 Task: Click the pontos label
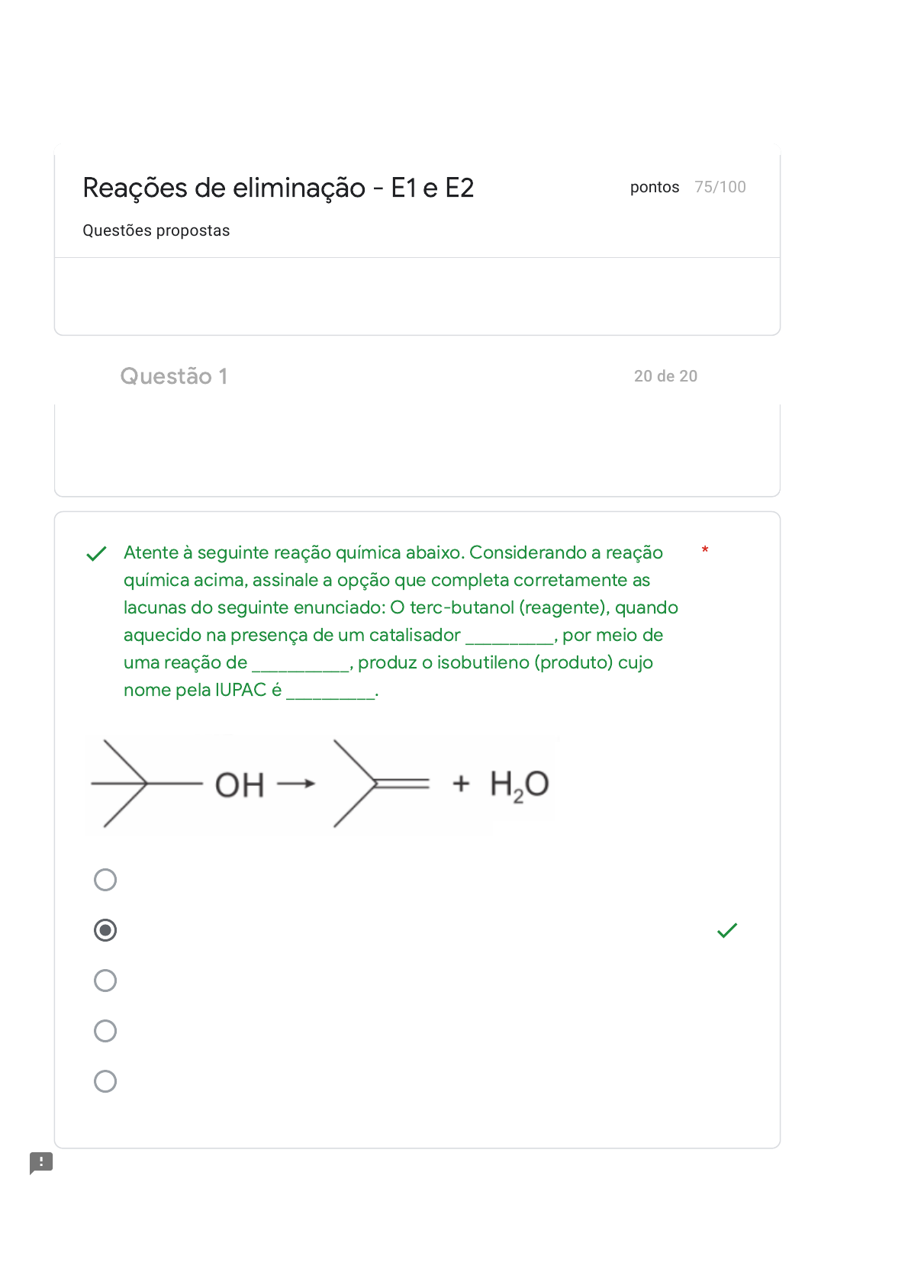coord(654,187)
